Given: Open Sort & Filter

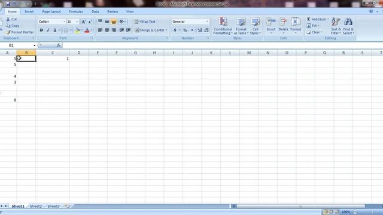Looking at the screenshot, I should click(x=336, y=26).
